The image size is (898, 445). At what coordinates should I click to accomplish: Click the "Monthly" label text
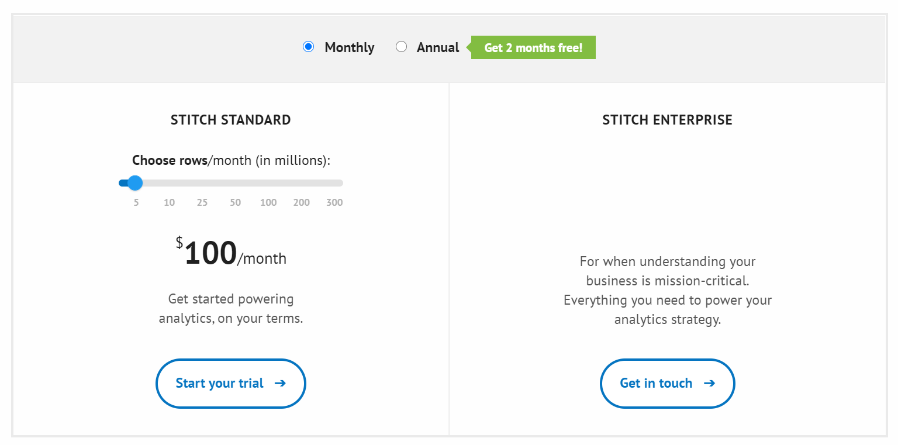coord(349,47)
